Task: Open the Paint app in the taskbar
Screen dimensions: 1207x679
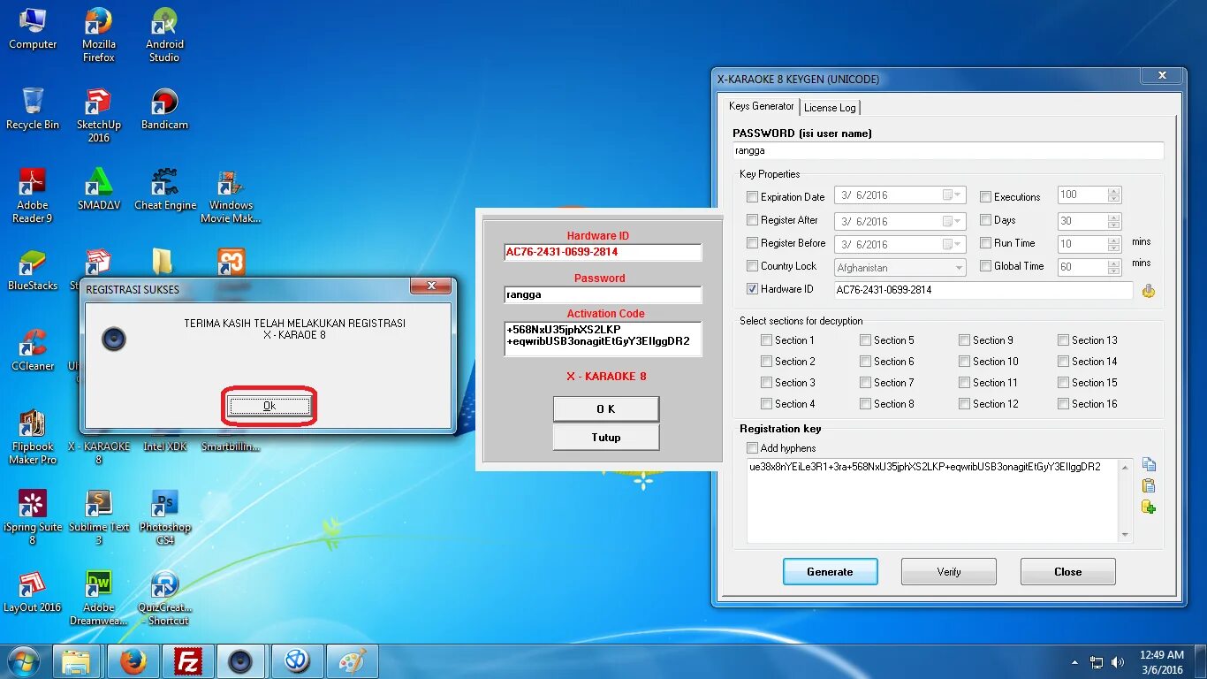Action: [x=353, y=661]
